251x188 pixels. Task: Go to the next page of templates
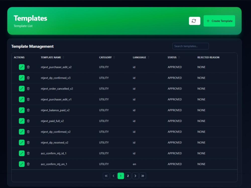(136, 176)
